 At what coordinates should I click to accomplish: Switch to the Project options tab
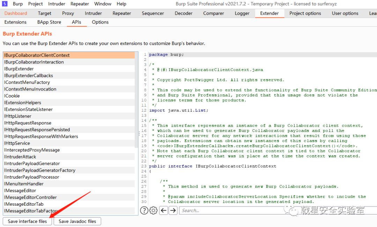coord(305,14)
